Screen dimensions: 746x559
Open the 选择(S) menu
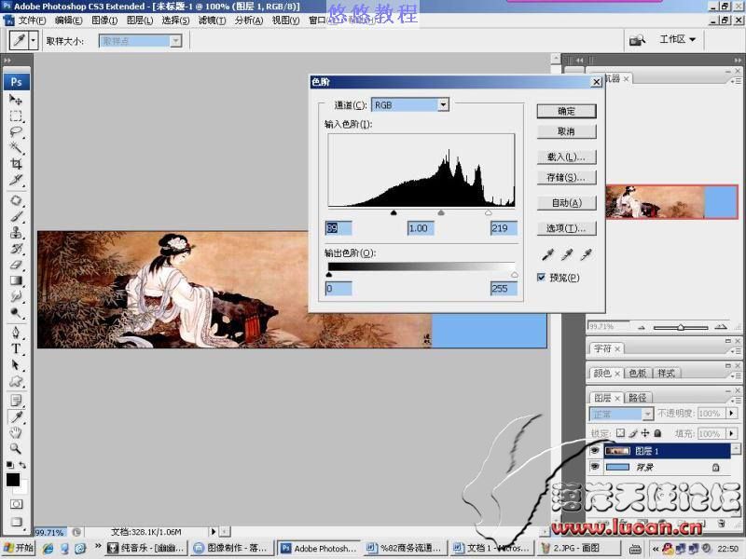tap(175, 20)
